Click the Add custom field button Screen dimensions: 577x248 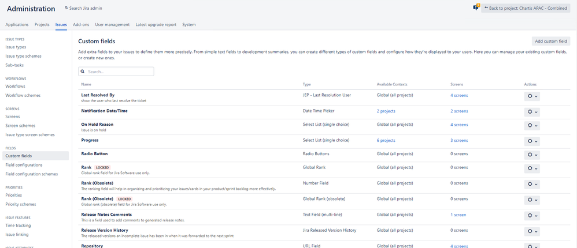coord(551,41)
